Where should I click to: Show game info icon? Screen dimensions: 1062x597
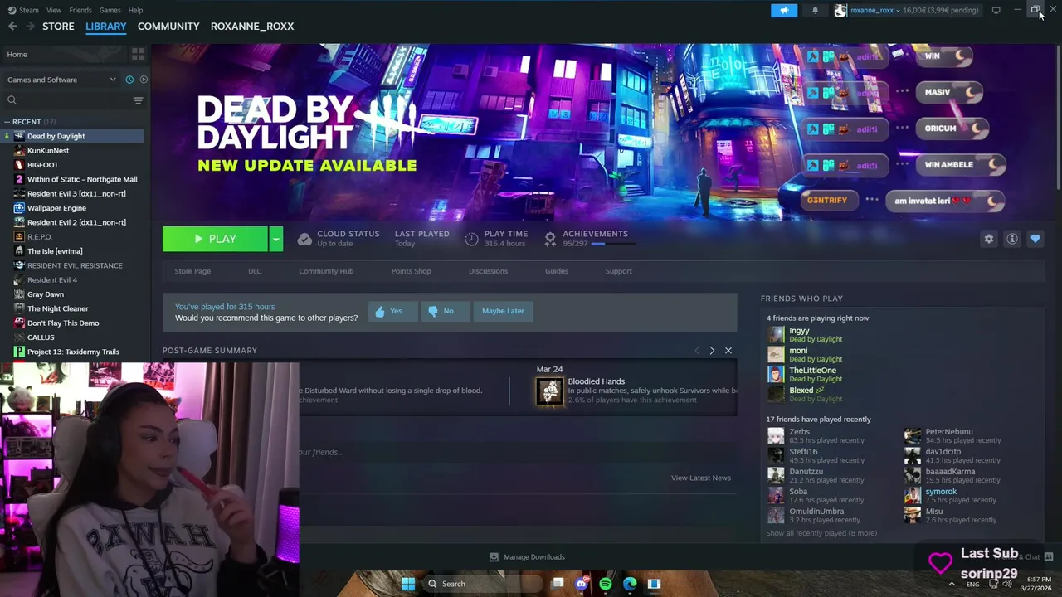tap(1011, 239)
